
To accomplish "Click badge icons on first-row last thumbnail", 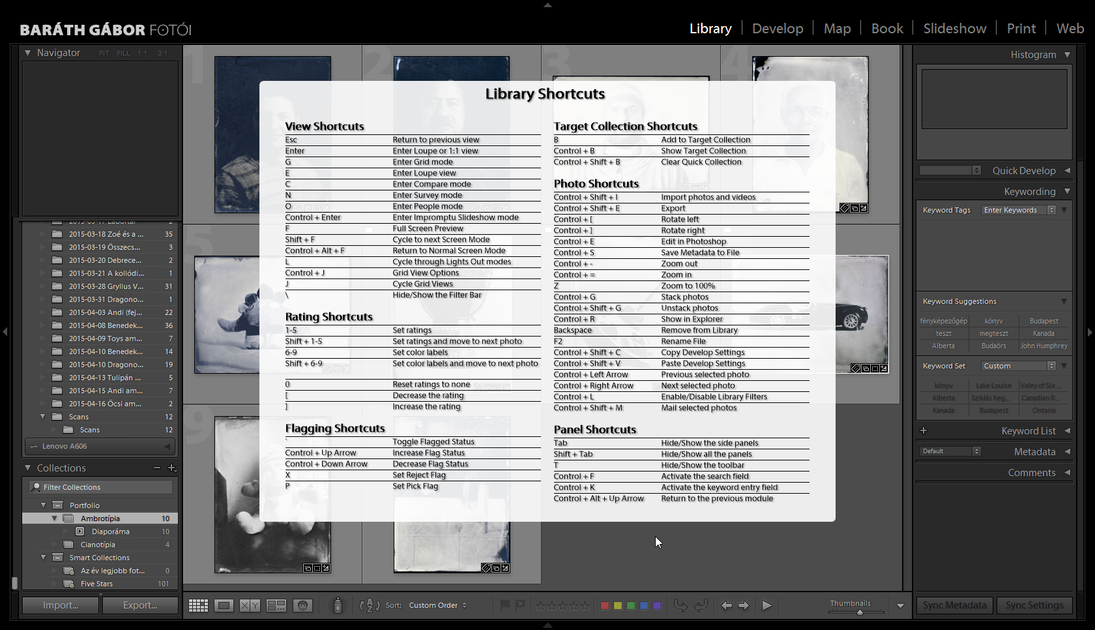I will [x=854, y=208].
